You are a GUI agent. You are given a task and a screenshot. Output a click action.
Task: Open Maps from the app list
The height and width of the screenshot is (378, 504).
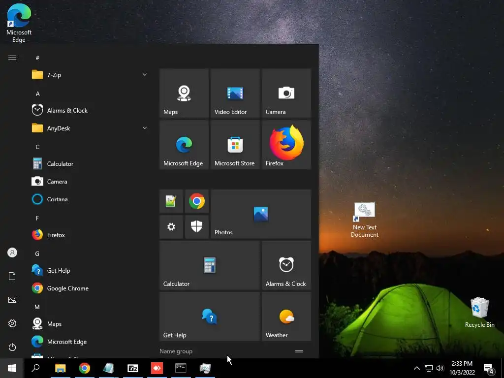point(90,324)
